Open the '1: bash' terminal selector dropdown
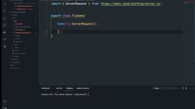 164,88
